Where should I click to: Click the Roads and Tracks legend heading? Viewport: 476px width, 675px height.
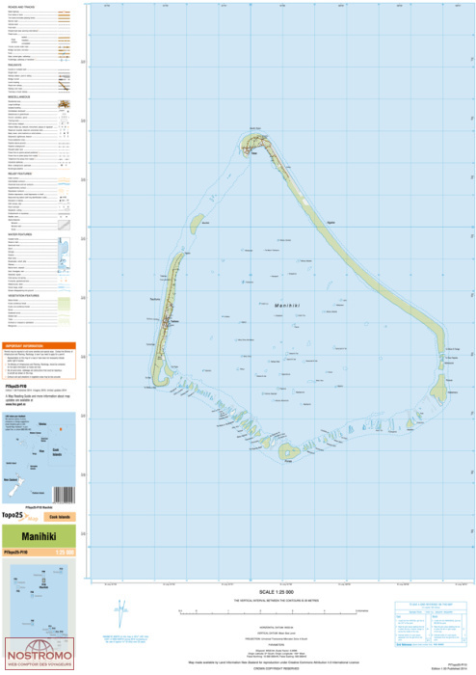tap(21, 8)
